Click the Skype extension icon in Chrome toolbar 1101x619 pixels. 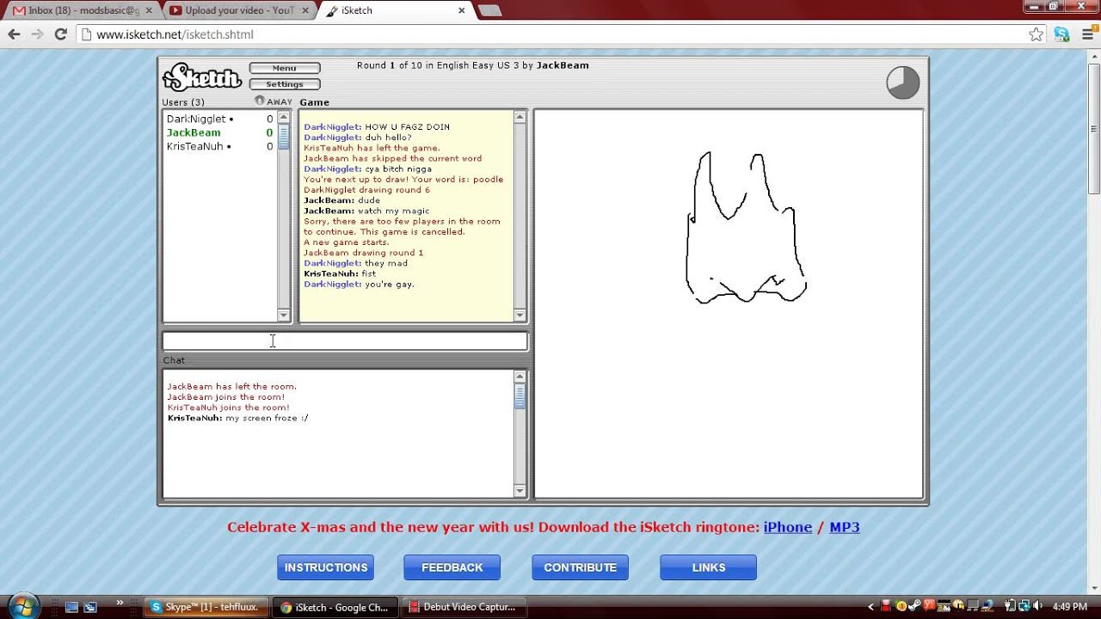tap(1062, 34)
